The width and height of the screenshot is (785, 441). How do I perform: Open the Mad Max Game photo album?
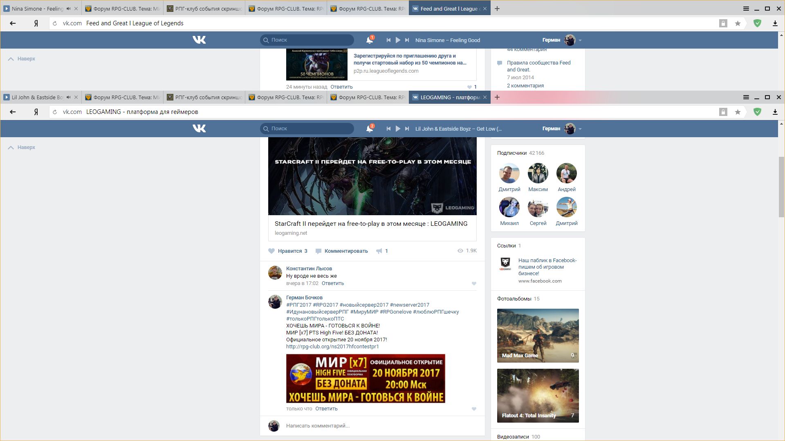538,335
